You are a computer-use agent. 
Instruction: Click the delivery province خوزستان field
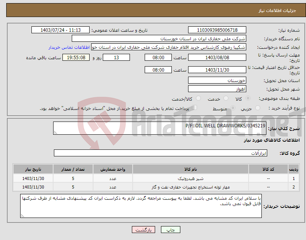[x=217, y=80]
